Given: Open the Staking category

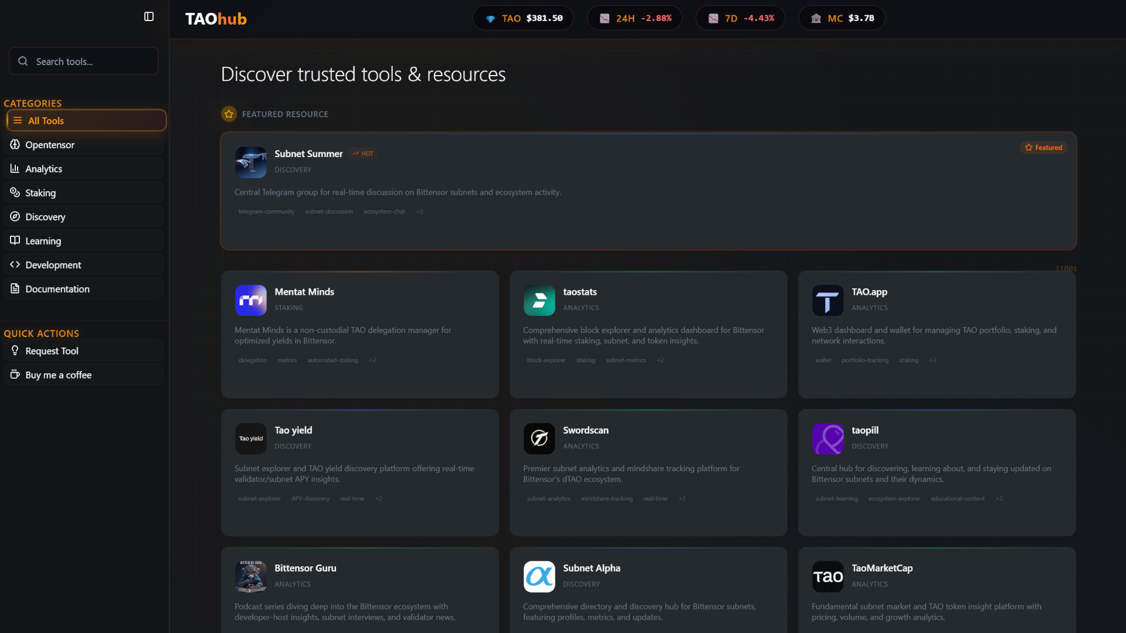Looking at the screenshot, I should 84,193.
